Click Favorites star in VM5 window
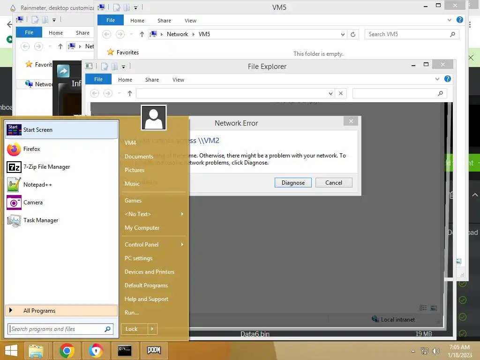The height and width of the screenshot is (360, 480). click(111, 52)
